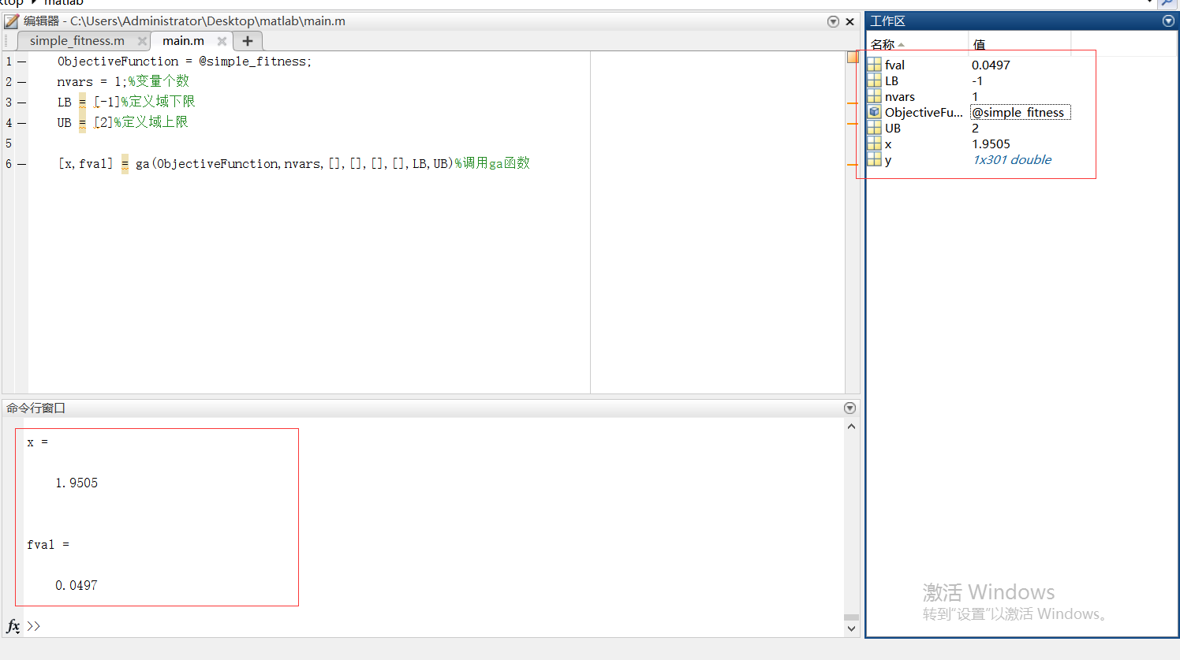Open the workspace panel actions menu

tap(1168, 21)
